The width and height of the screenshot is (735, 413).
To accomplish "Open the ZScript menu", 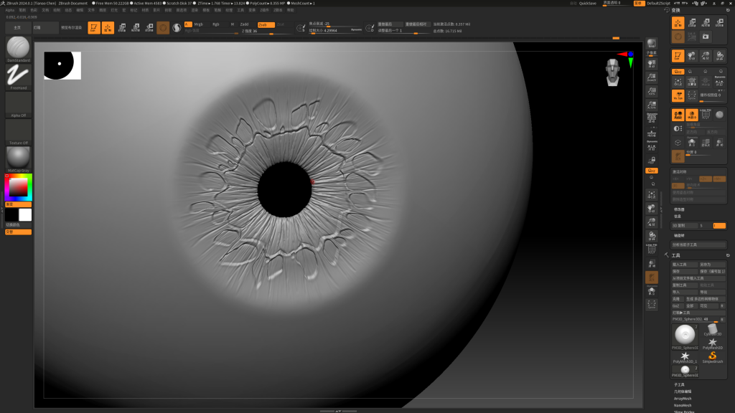I will [278, 10].
